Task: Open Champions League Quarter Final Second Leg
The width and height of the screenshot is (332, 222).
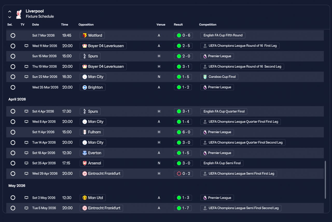Action: click(243, 143)
